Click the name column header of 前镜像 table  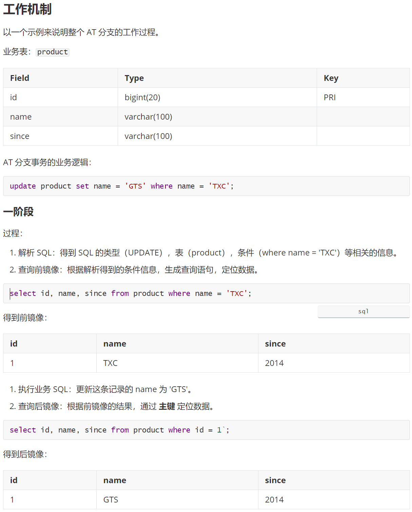click(x=114, y=343)
